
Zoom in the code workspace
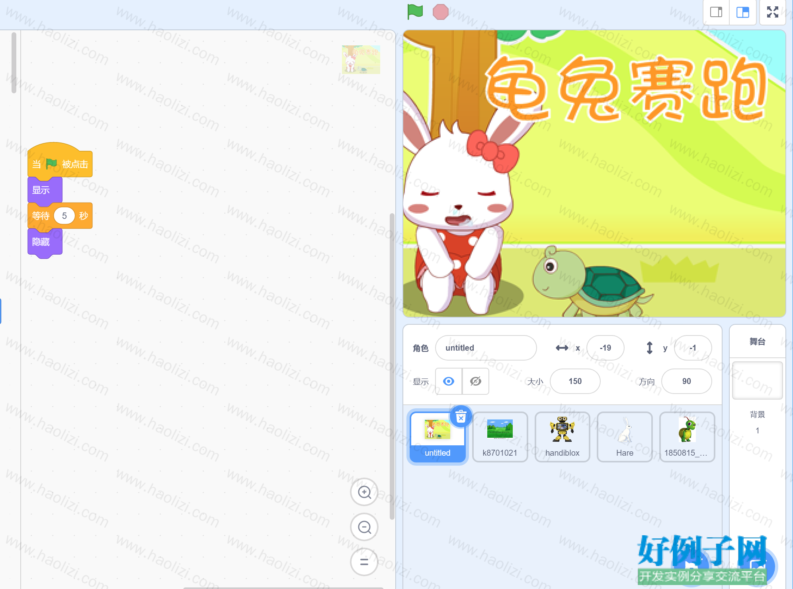tap(364, 492)
